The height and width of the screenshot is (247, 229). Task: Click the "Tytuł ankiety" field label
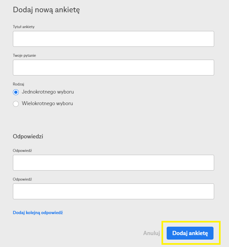coord(24,27)
